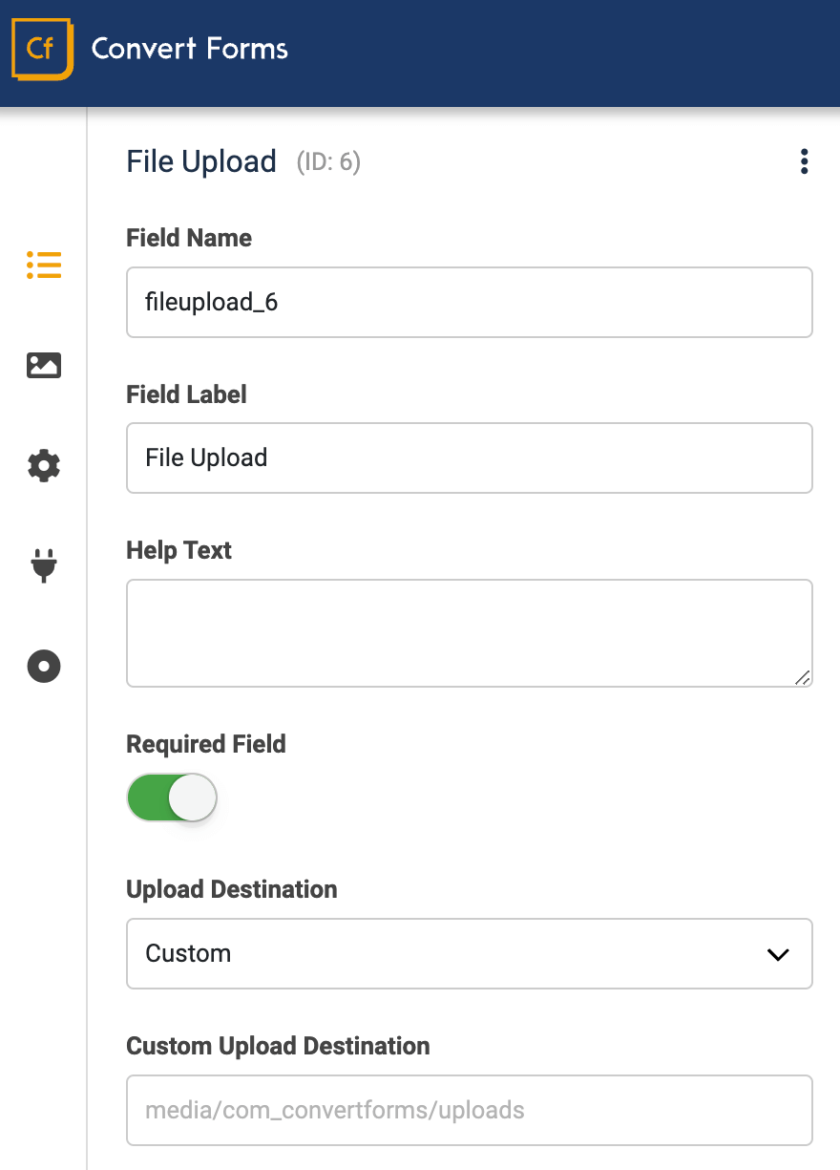Click the chevron arrow beside Custom
Image resolution: width=840 pixels, height=1170 pixels.
778,954
